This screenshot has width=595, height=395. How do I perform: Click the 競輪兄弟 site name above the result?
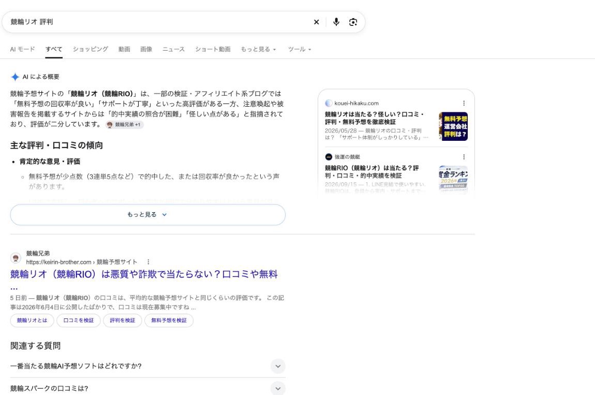tap(38, 253)
